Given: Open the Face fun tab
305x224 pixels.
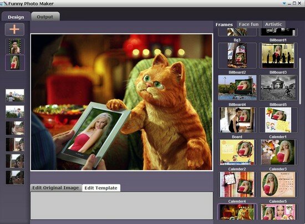Looking at the screenshot, I should (249, 24).
